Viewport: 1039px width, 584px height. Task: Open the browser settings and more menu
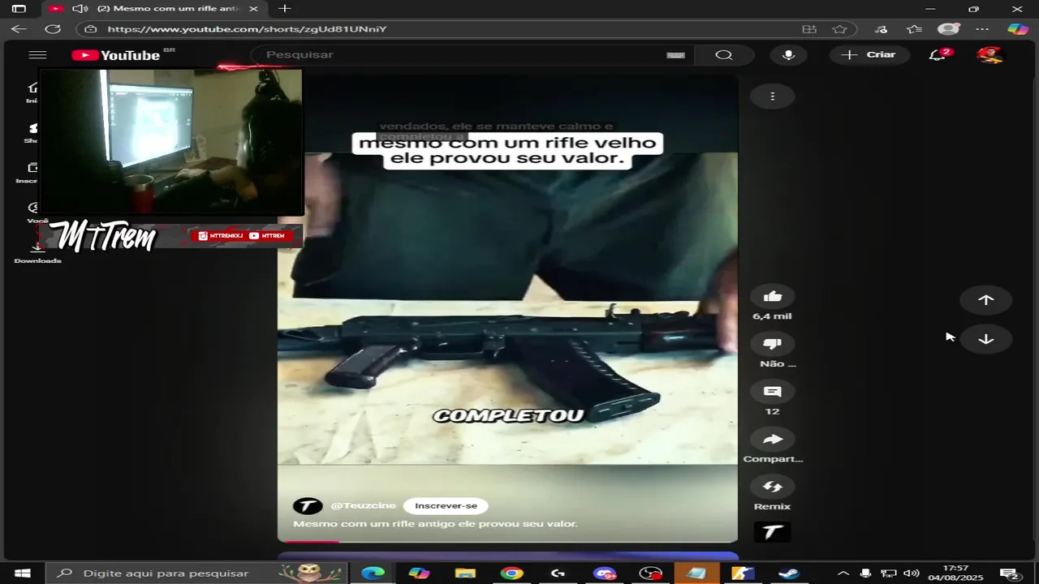point(983,29)
